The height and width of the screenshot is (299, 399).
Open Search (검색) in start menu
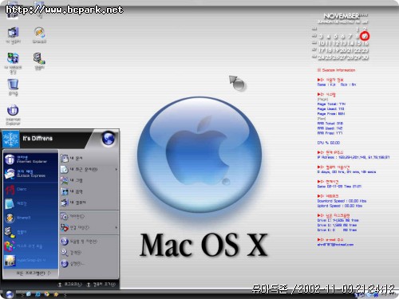click(89, 253)
